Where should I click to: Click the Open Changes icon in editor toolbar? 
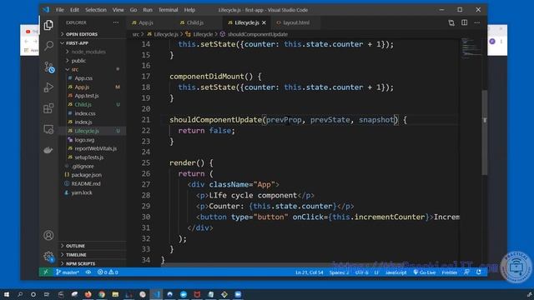(451, 22)
